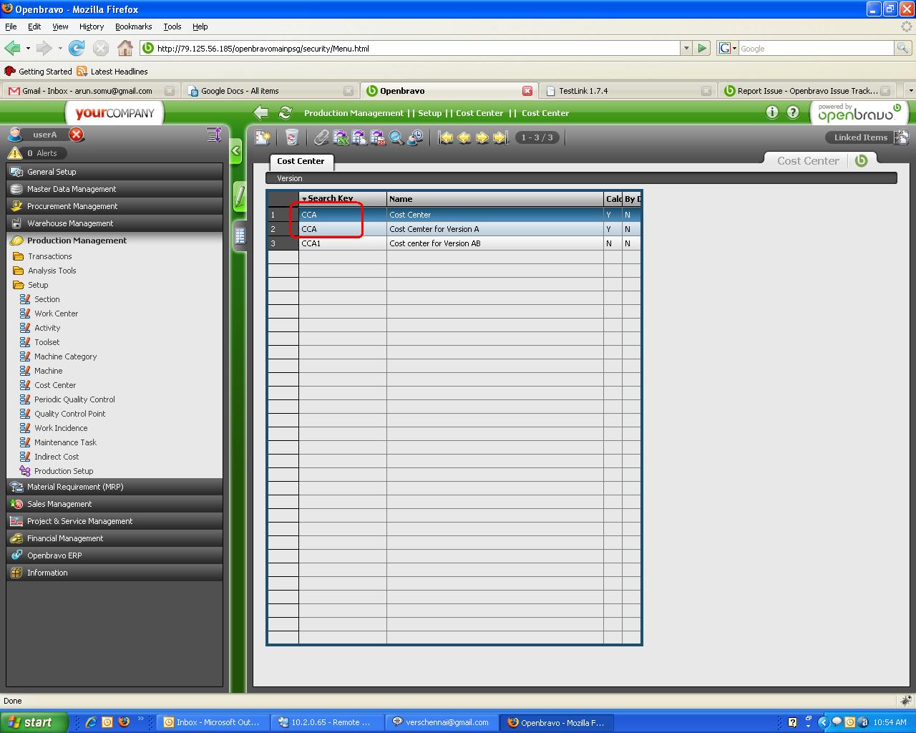Sort by the Name column header
The height and width of the screenshot is (733, 916).
(x=494, y=199)
